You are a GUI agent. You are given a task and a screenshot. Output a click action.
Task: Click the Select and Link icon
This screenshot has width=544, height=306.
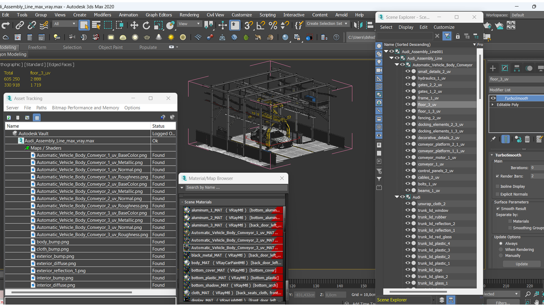[20, 25]
